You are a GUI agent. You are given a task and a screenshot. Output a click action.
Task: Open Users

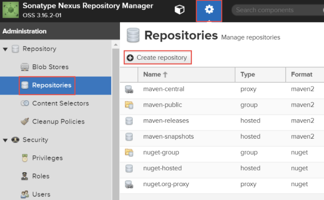[x=41, y=194]
